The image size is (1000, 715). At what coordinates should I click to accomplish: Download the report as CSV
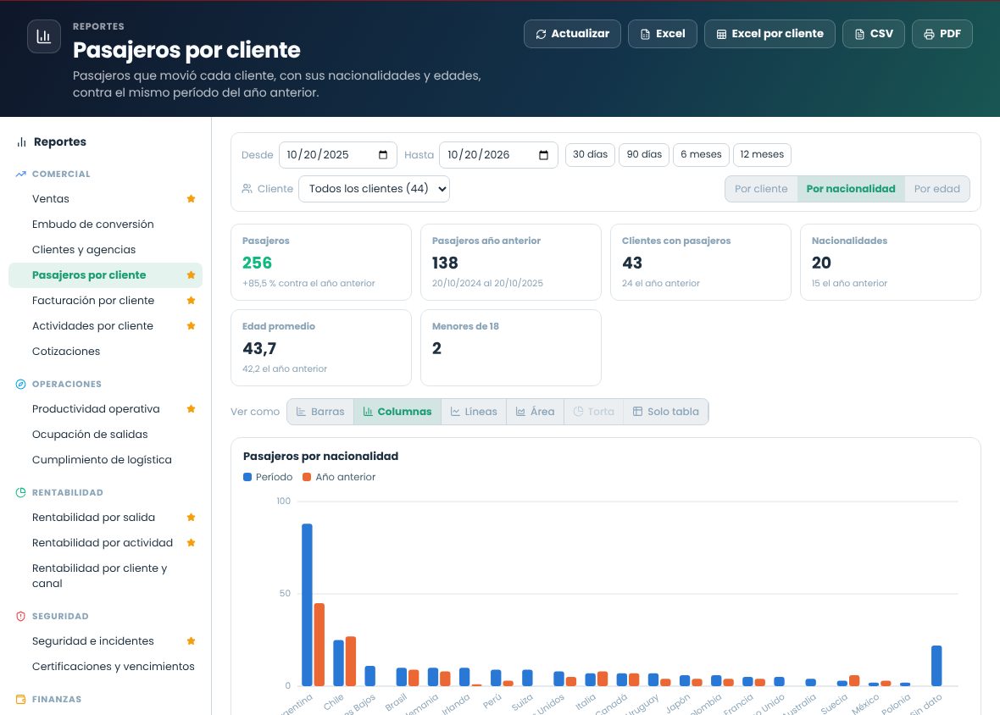pos(873,34)
